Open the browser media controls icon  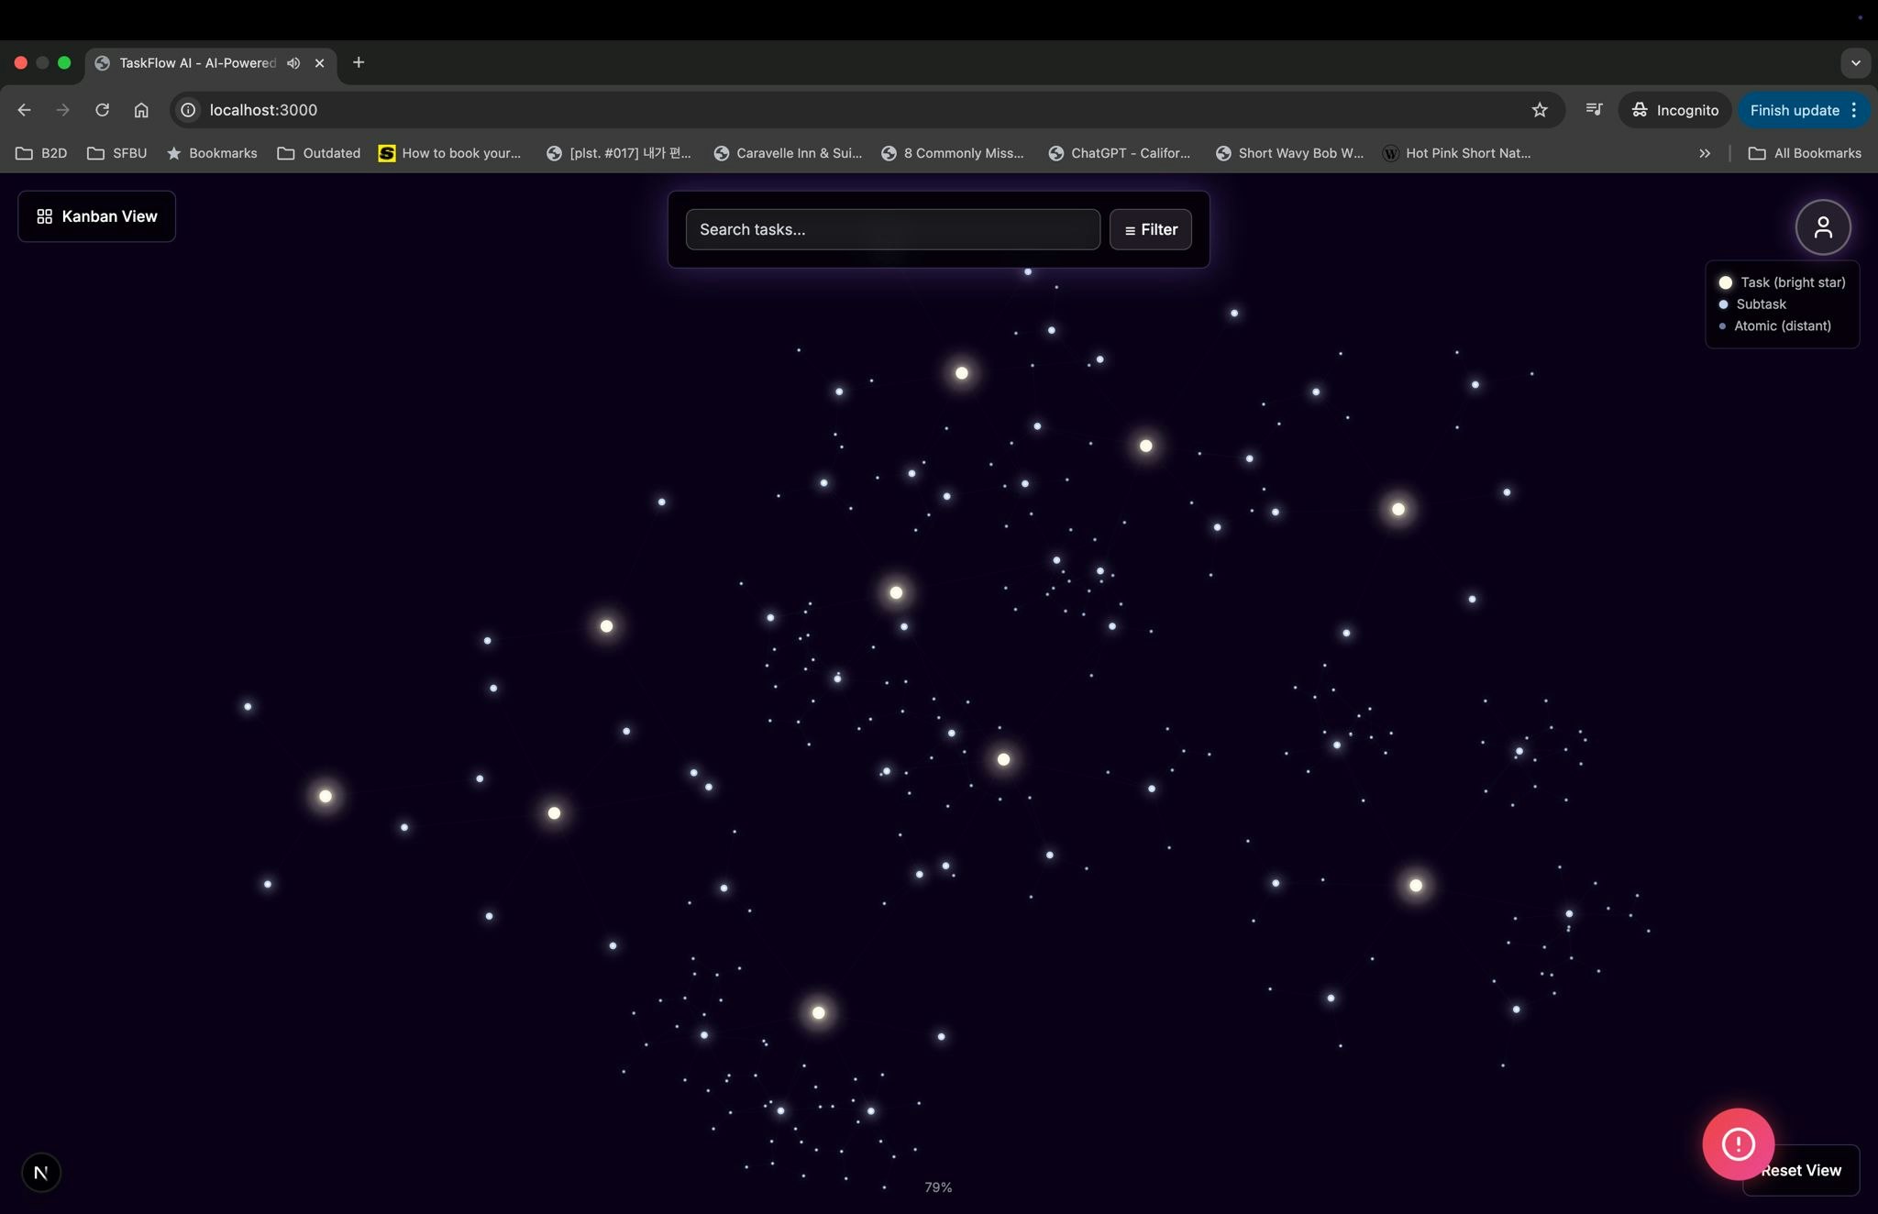(1594, 110)
